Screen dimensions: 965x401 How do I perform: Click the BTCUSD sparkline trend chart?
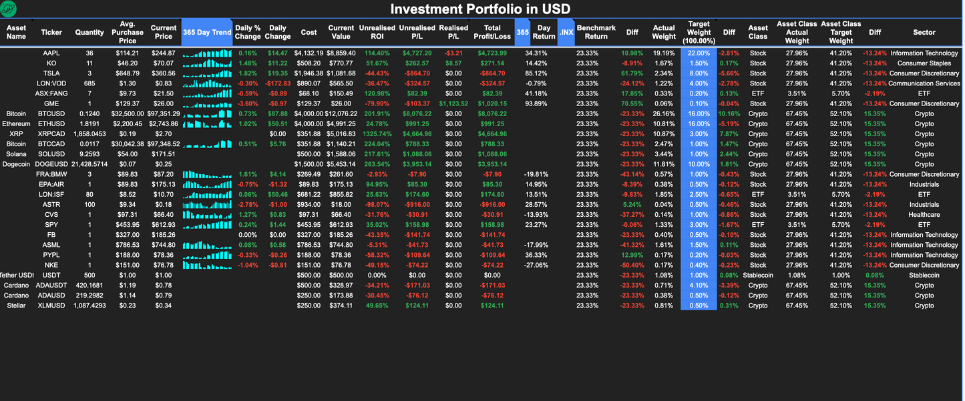tap(207, 113)
